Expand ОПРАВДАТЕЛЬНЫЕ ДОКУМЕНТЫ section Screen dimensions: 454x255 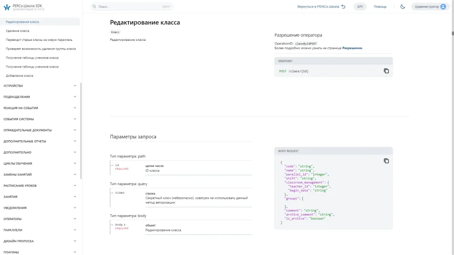point(39,130)
